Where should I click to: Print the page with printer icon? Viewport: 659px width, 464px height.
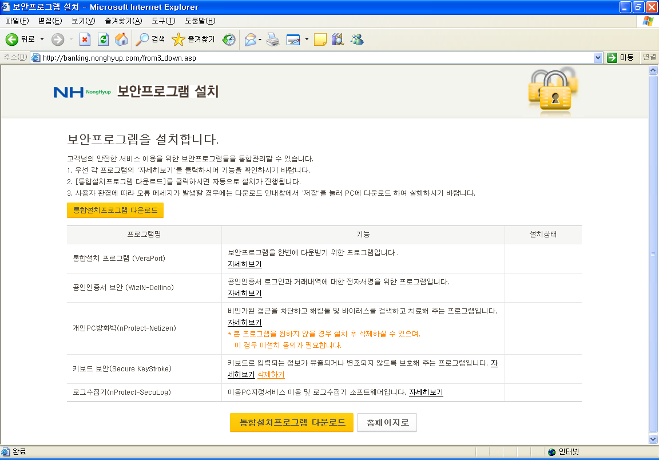coord(273,39)
